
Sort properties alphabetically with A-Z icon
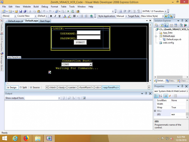pyautogui.click(x=160, y=96)
